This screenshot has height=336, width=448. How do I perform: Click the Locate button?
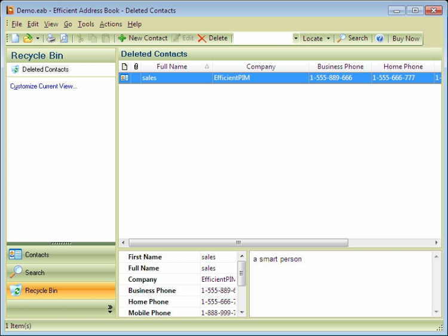click(x=312, y=39)
